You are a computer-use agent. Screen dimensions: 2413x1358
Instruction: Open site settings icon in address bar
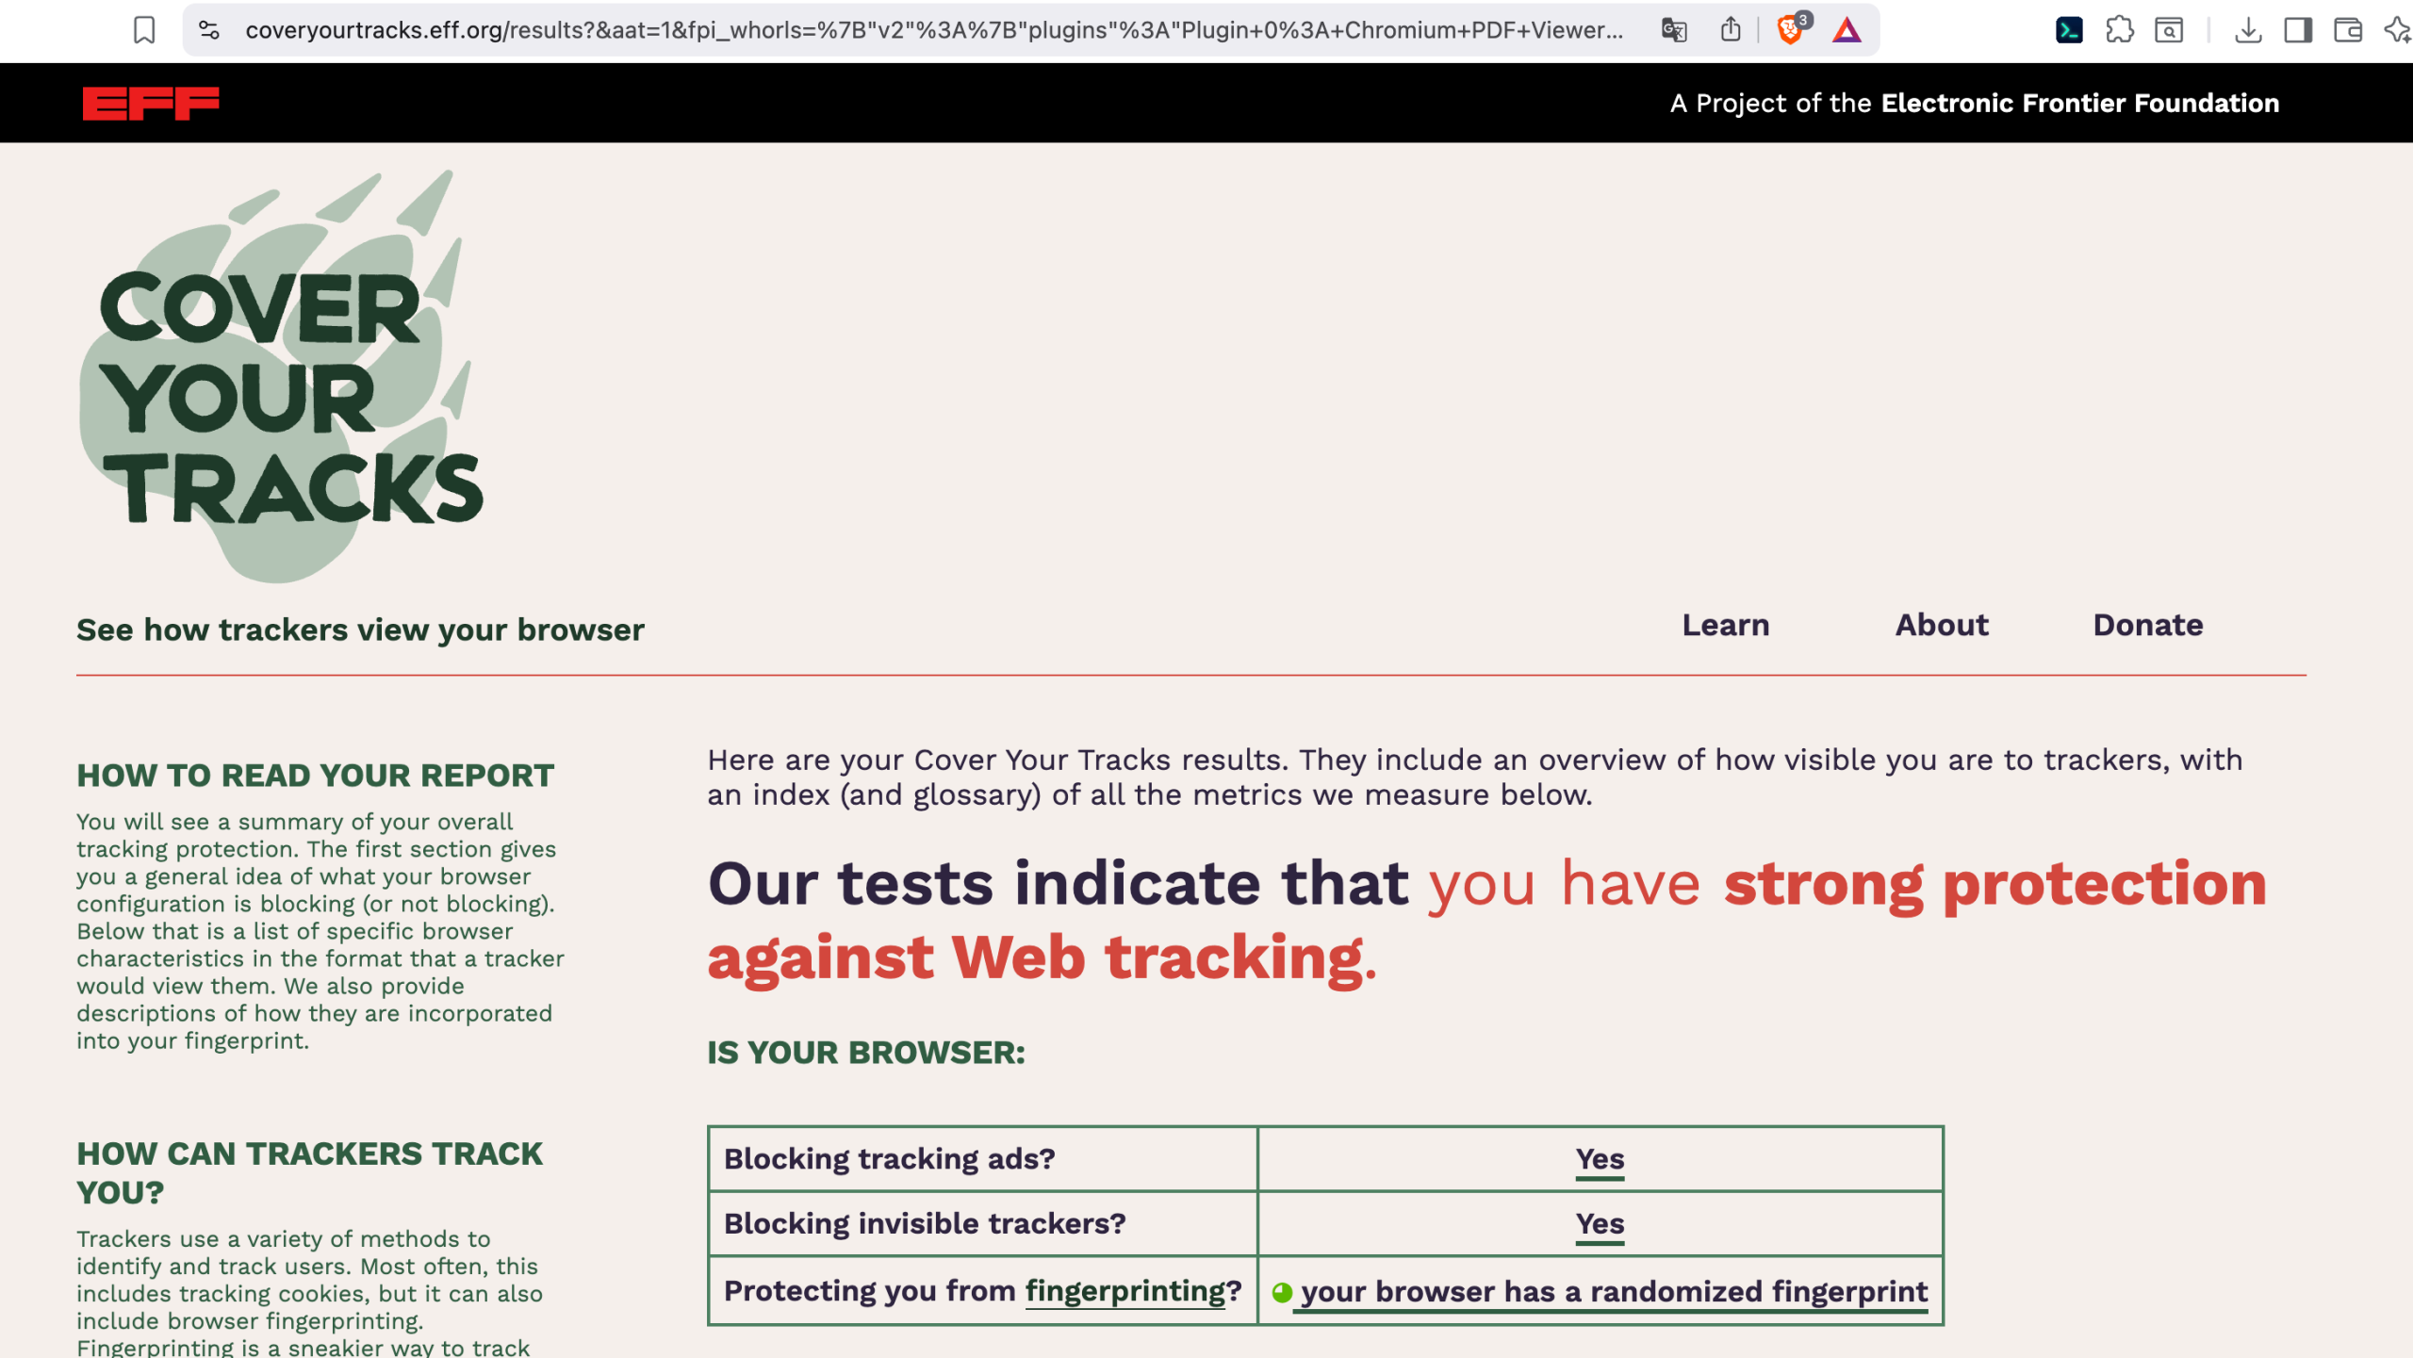click(x=209, y=30)
